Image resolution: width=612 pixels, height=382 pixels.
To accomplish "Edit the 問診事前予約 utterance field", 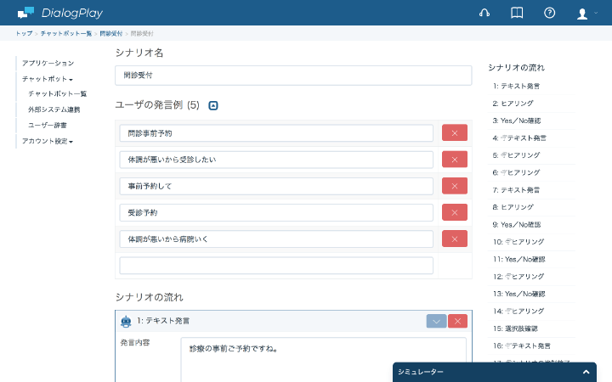I will tap(276, 133).
